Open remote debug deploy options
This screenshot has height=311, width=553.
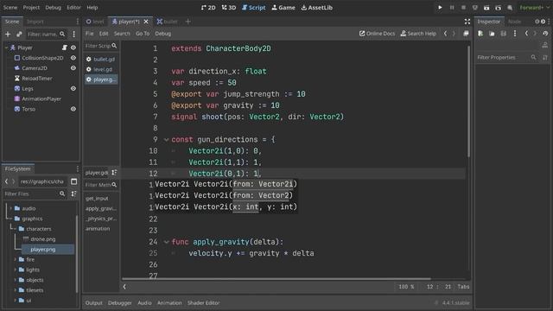point(474,8)
